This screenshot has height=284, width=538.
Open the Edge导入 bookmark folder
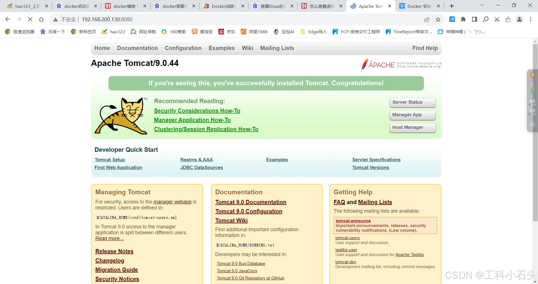tap(313, 32)
